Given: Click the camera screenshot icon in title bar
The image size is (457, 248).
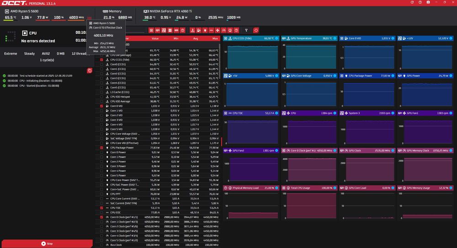Looking at the screenshot, I should [x=428, y=2].
